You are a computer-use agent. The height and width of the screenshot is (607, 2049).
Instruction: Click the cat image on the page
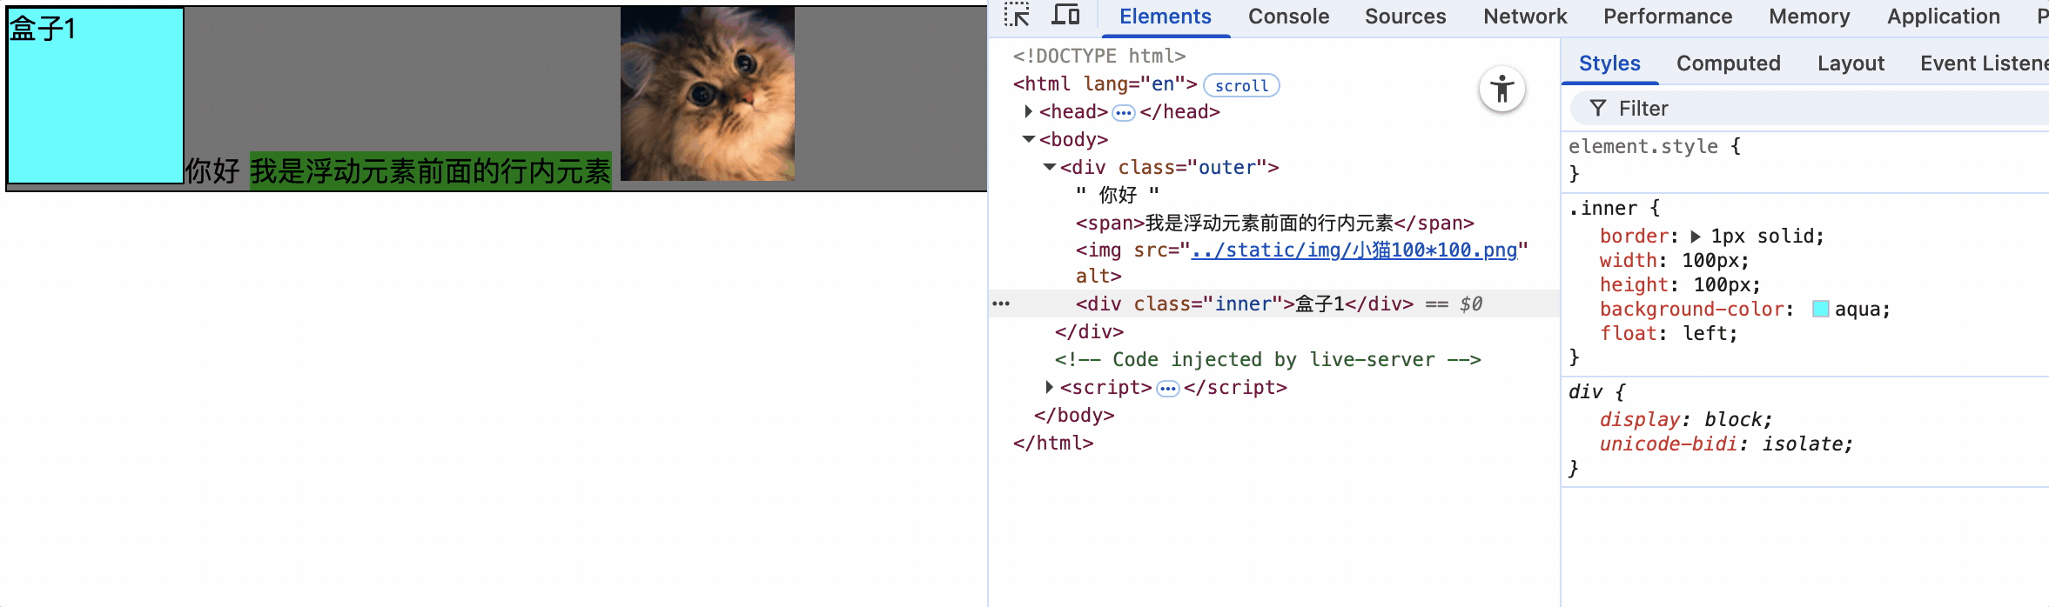pyautogui.click(x=708, y=94)
